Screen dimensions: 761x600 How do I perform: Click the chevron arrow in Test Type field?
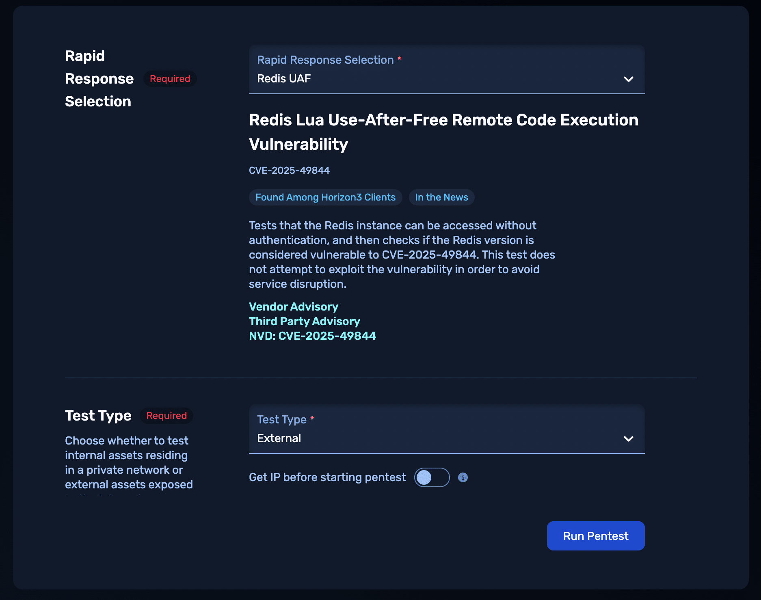pos(628,439)
